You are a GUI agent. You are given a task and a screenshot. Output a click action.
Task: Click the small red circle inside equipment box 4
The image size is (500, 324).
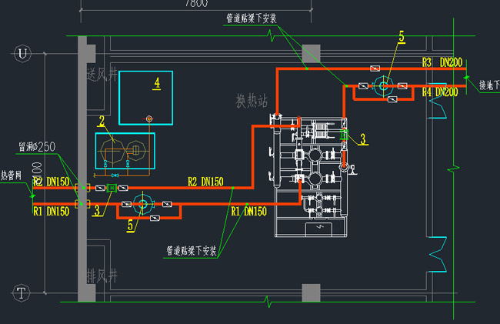(149, 119)
